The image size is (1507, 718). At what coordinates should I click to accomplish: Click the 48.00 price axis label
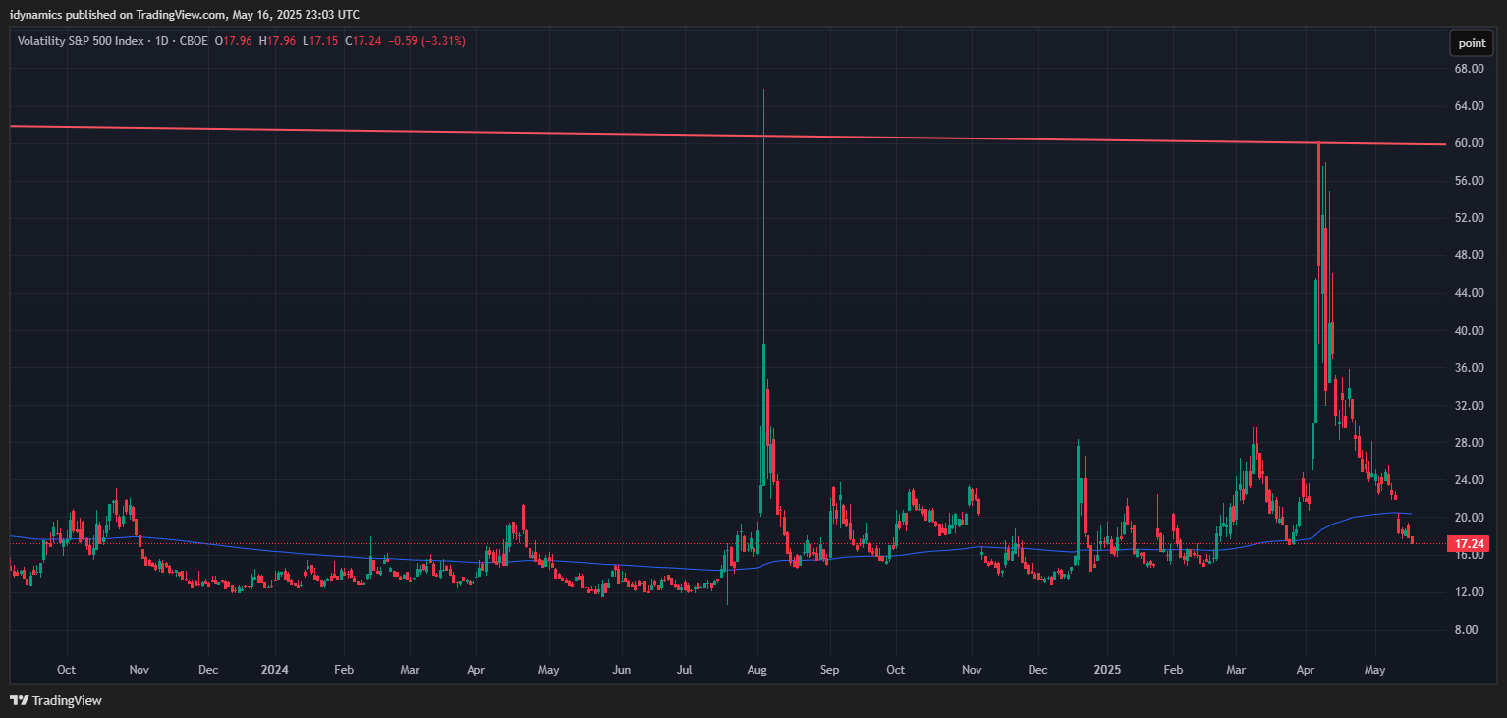click(x=1469, y=255)
